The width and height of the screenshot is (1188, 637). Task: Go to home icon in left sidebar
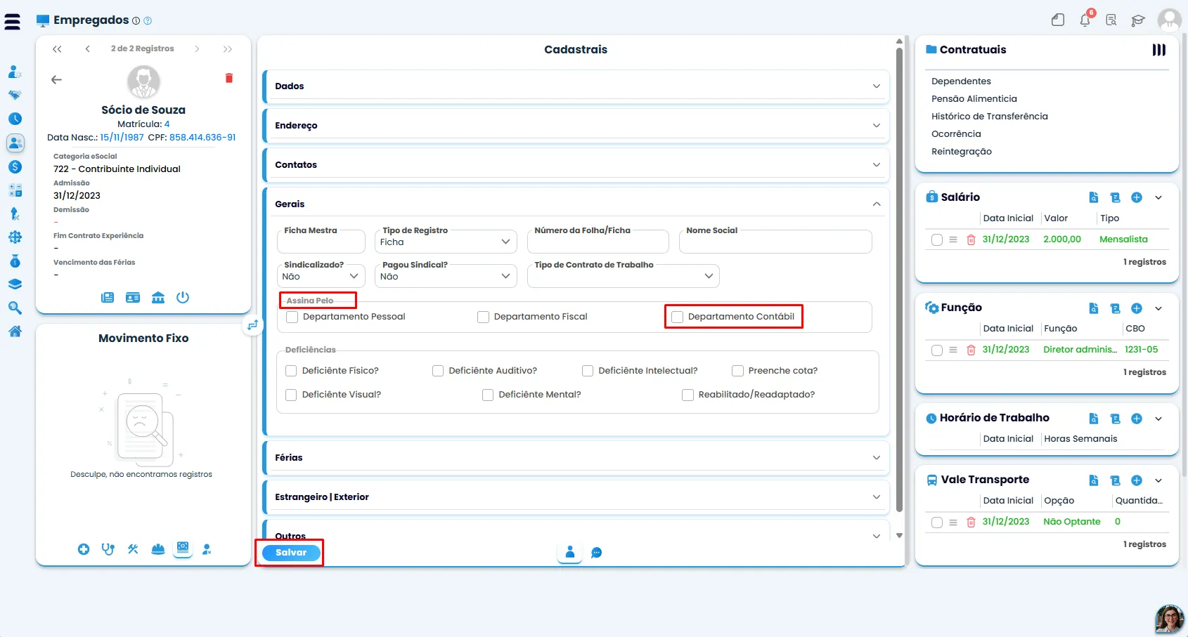(15, 331)
